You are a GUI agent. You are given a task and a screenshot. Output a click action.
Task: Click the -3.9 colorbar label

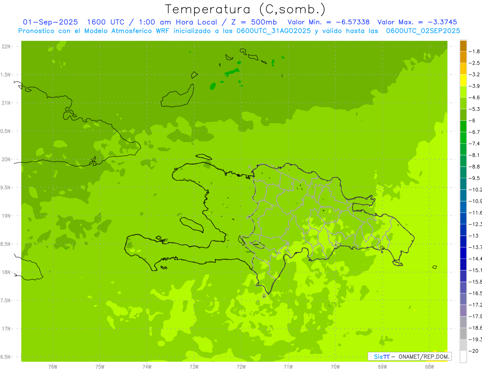click(x=474, y=86)
